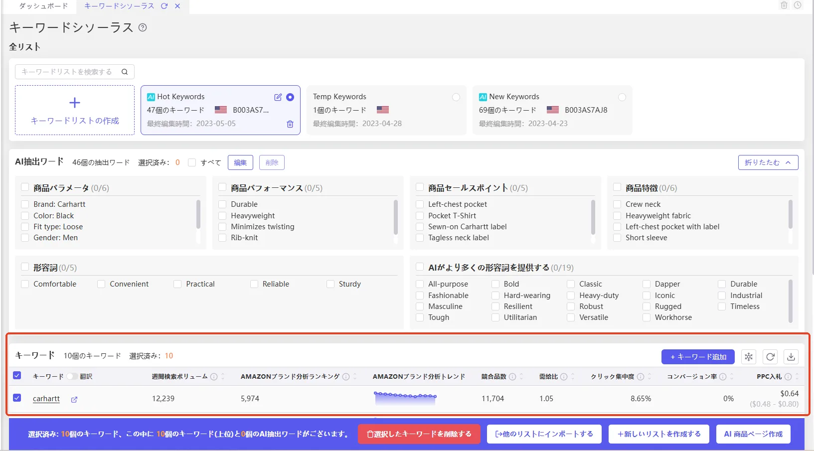Click the キーワードリストの作成 label
Screen dimensions: 814x451
click(x=75, y=121)
